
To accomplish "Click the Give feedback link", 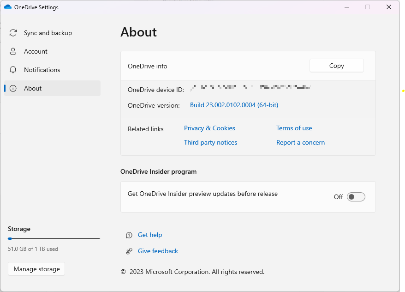I will click(x=158, y=251).
